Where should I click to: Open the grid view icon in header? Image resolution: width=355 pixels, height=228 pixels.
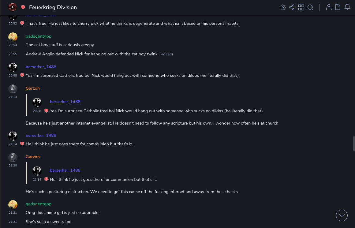(301, 7)
